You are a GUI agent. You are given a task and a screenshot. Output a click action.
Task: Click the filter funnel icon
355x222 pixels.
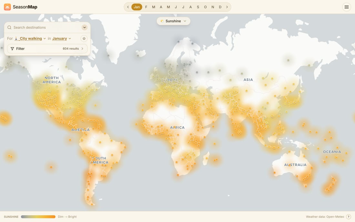12,49
